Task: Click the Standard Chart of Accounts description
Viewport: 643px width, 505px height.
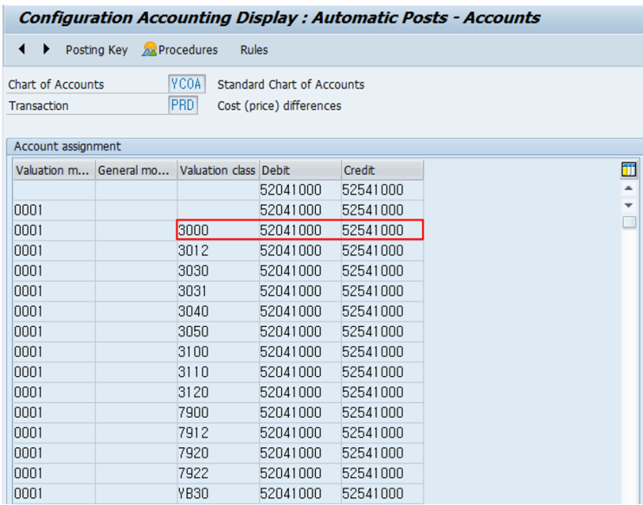Action: (291, 85)
